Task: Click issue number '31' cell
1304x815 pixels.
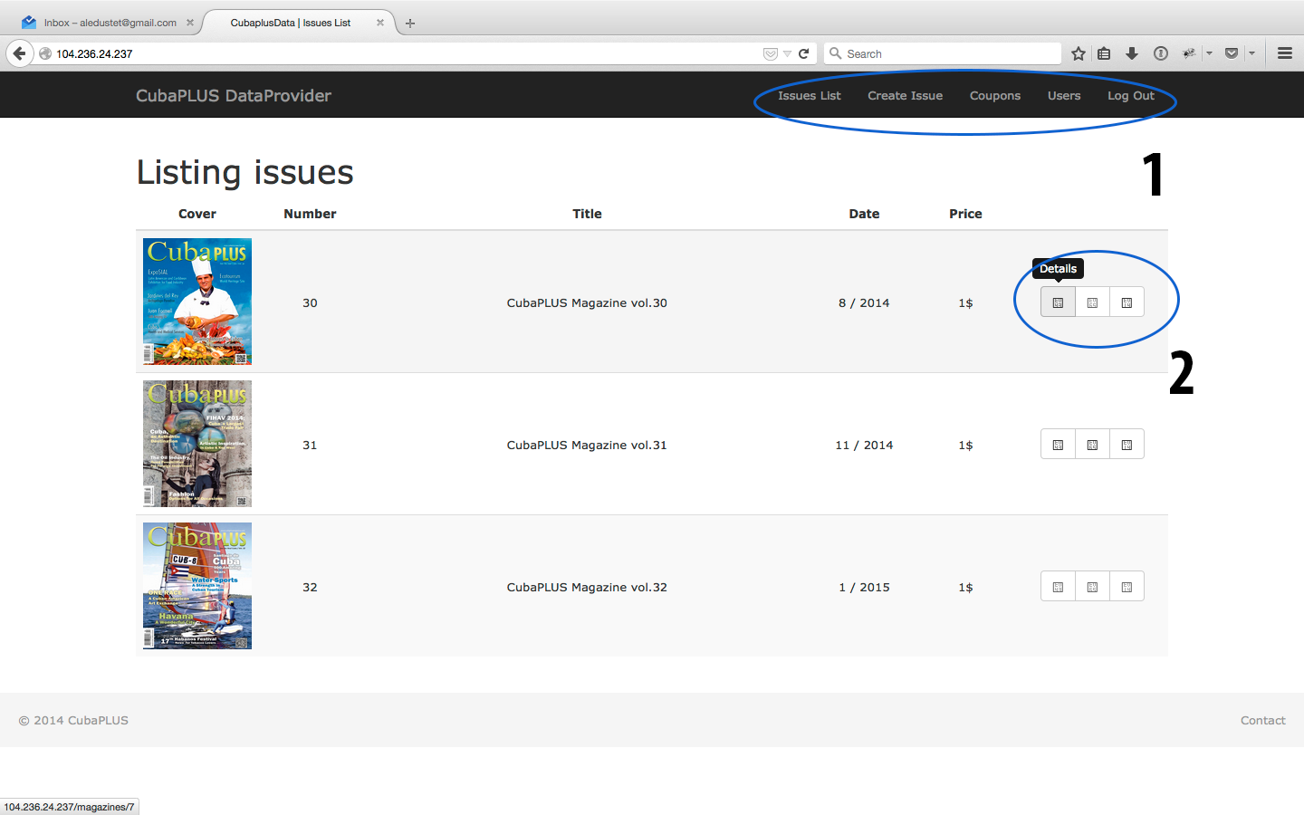Action: click(310, 445)
